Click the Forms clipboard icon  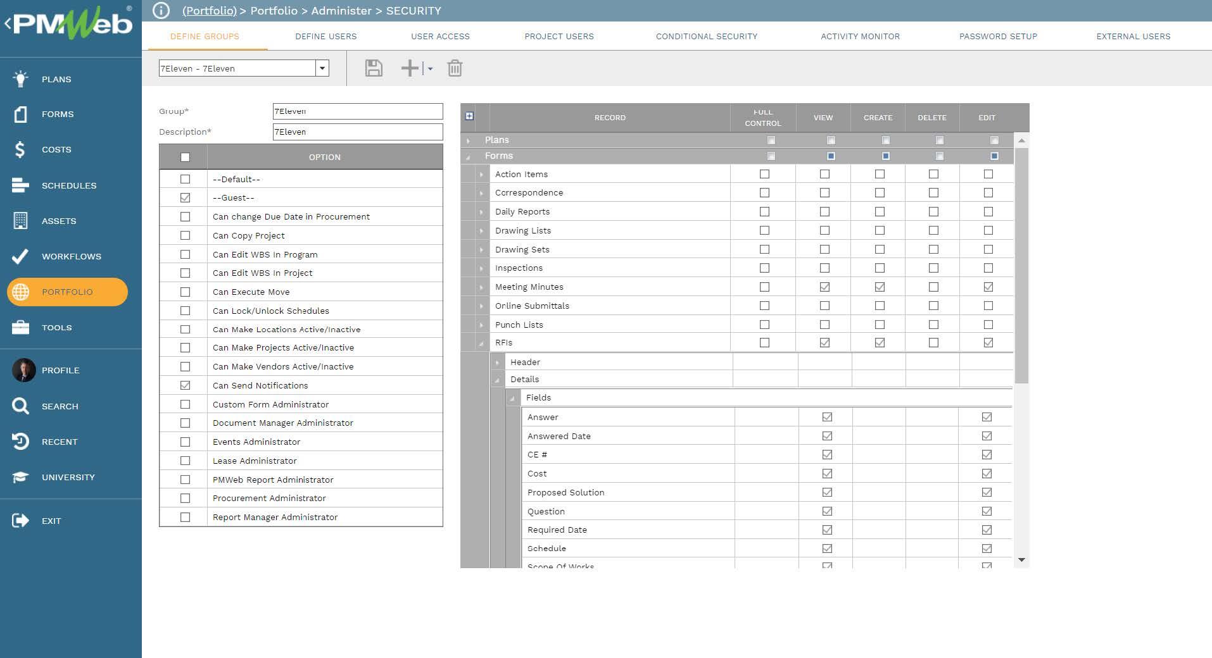pos(20,115)
